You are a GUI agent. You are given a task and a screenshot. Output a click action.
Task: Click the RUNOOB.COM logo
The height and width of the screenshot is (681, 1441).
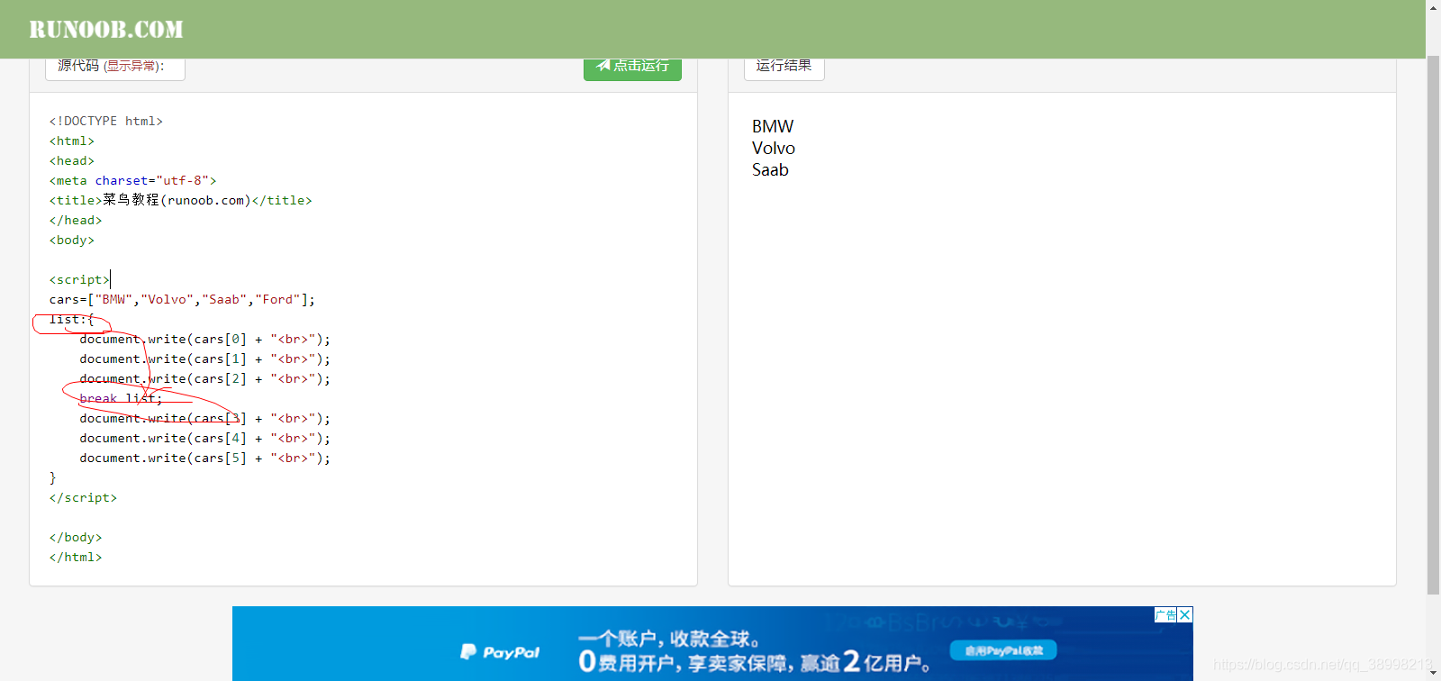[x=106, y=30]
